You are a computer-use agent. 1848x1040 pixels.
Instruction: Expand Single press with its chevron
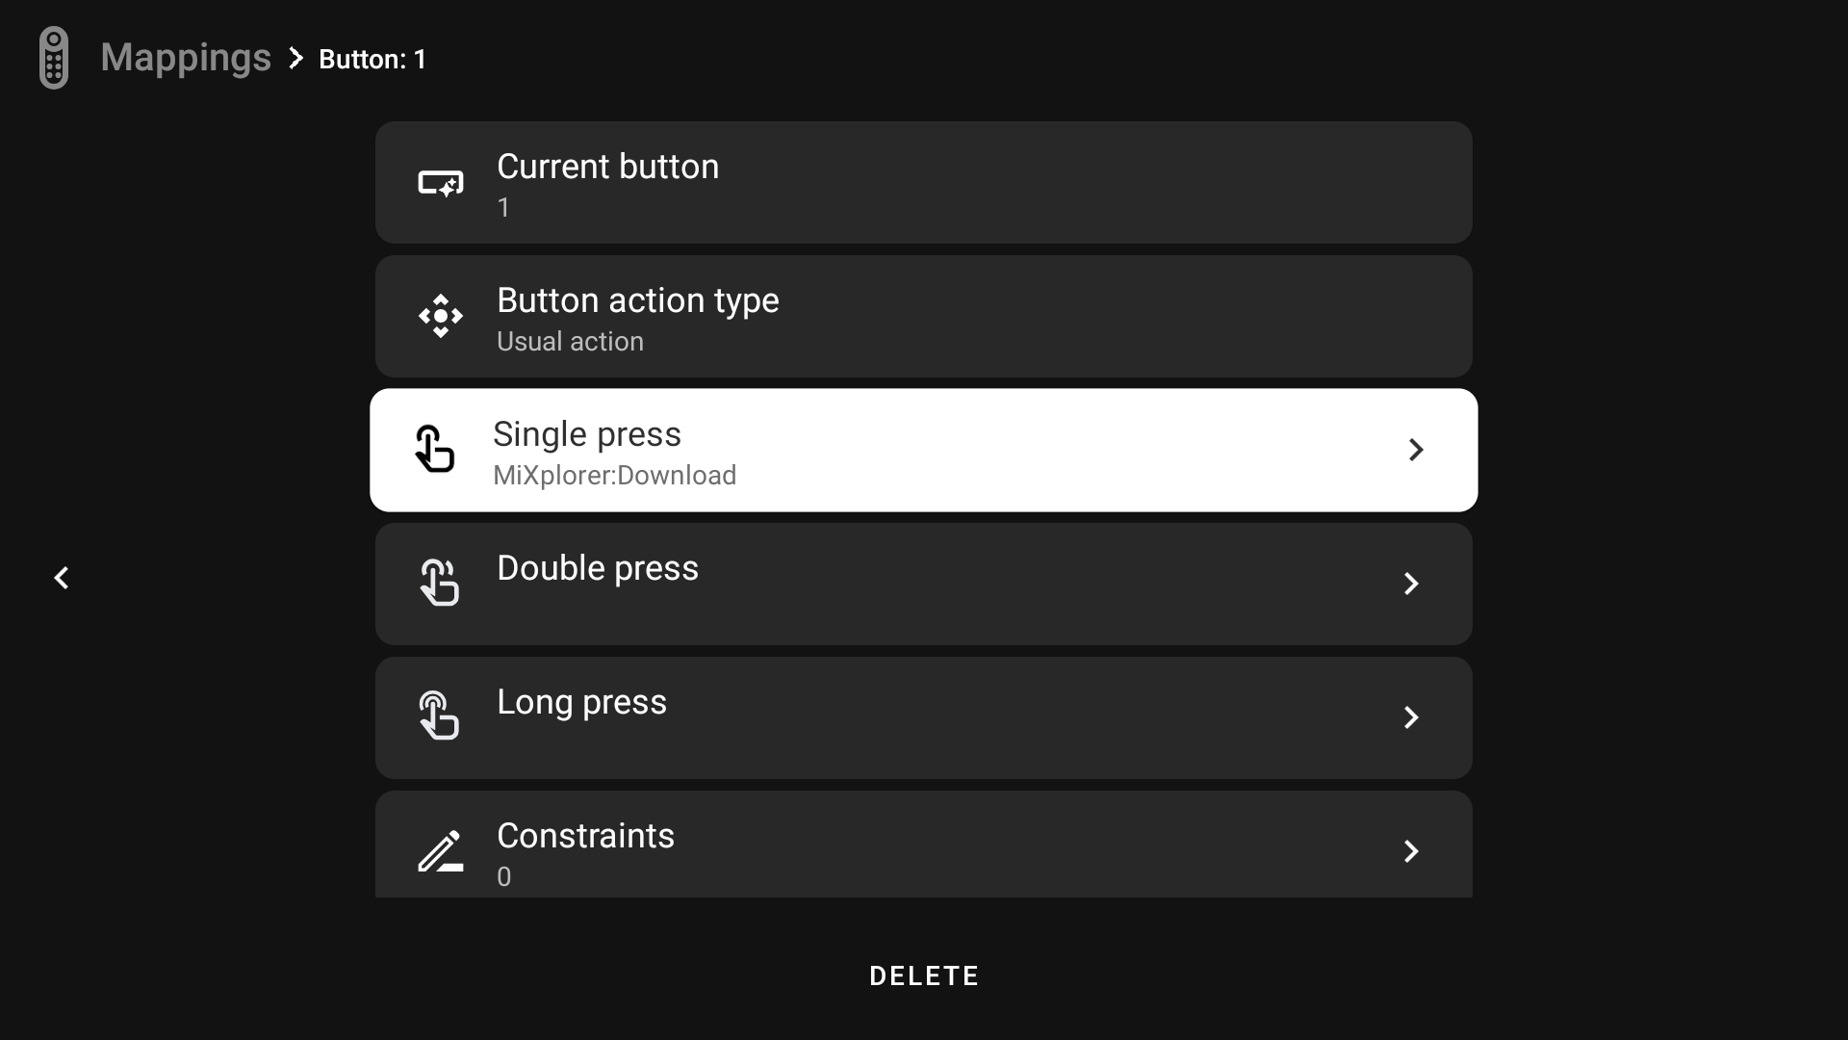click(1415, 450)
